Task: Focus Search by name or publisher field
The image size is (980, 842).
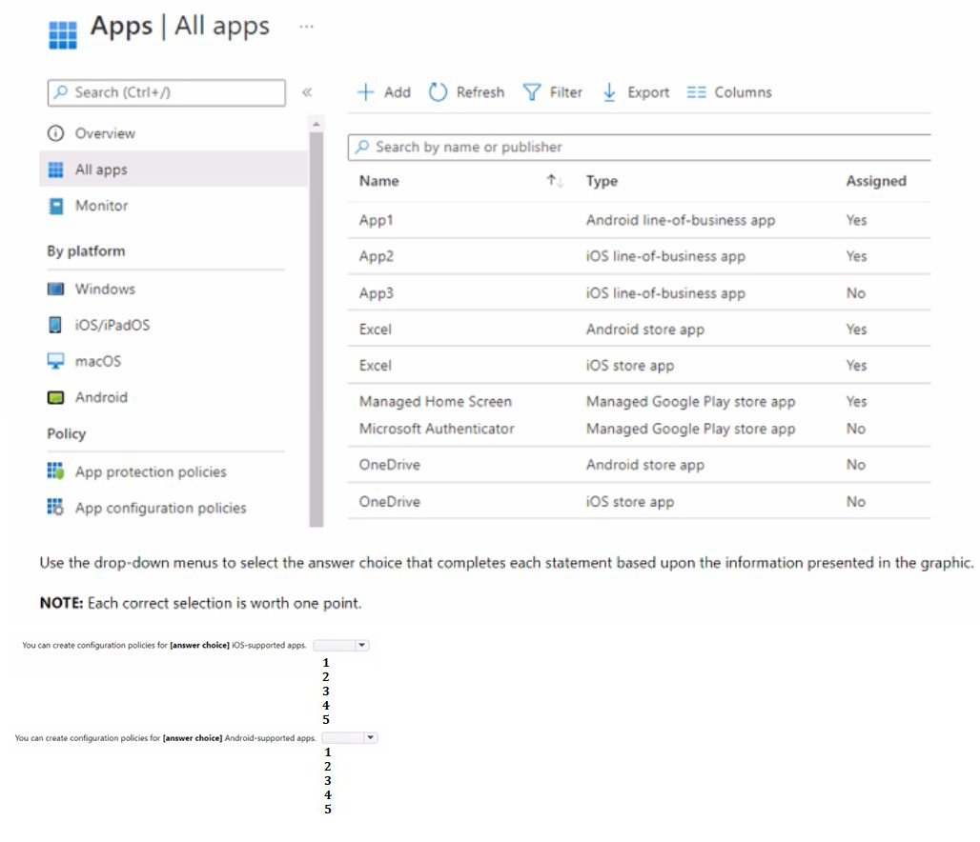Action: (x=639, y=147)
